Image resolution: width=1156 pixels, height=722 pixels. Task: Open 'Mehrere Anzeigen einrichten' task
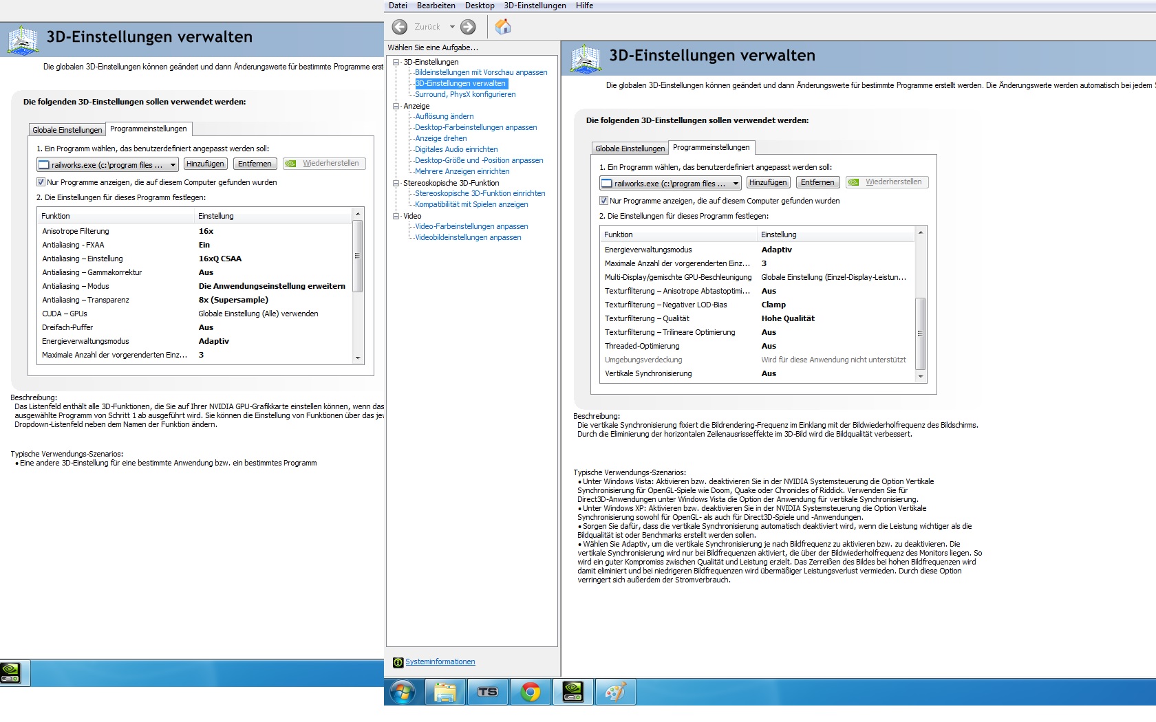coord(462,171)
